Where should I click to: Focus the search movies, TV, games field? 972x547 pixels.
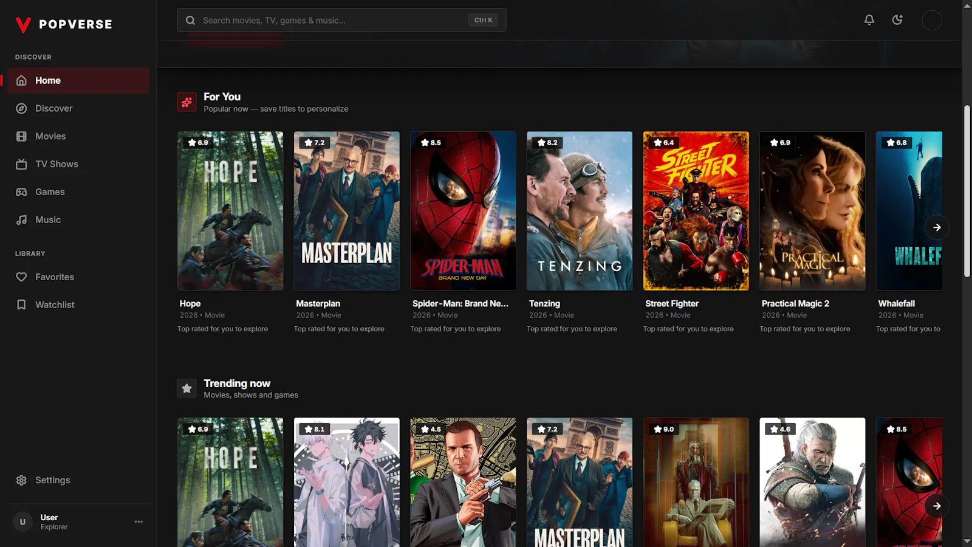341,20
